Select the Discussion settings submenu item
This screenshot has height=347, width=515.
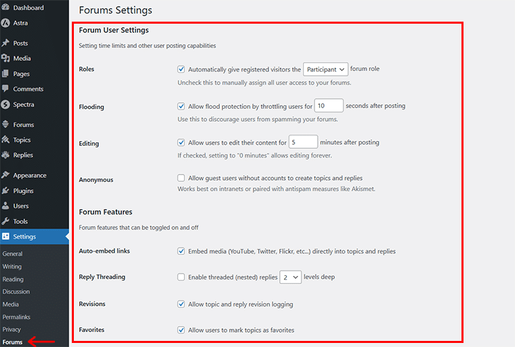16,292
